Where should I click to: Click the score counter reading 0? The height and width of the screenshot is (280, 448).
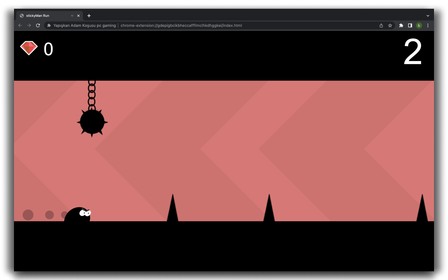pos(48,49)
